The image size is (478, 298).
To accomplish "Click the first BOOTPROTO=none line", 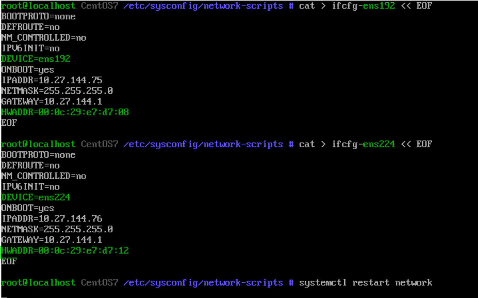I will point(38,16).
